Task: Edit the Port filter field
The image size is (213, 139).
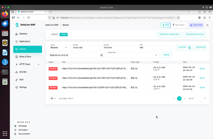Action: (155, 48)
